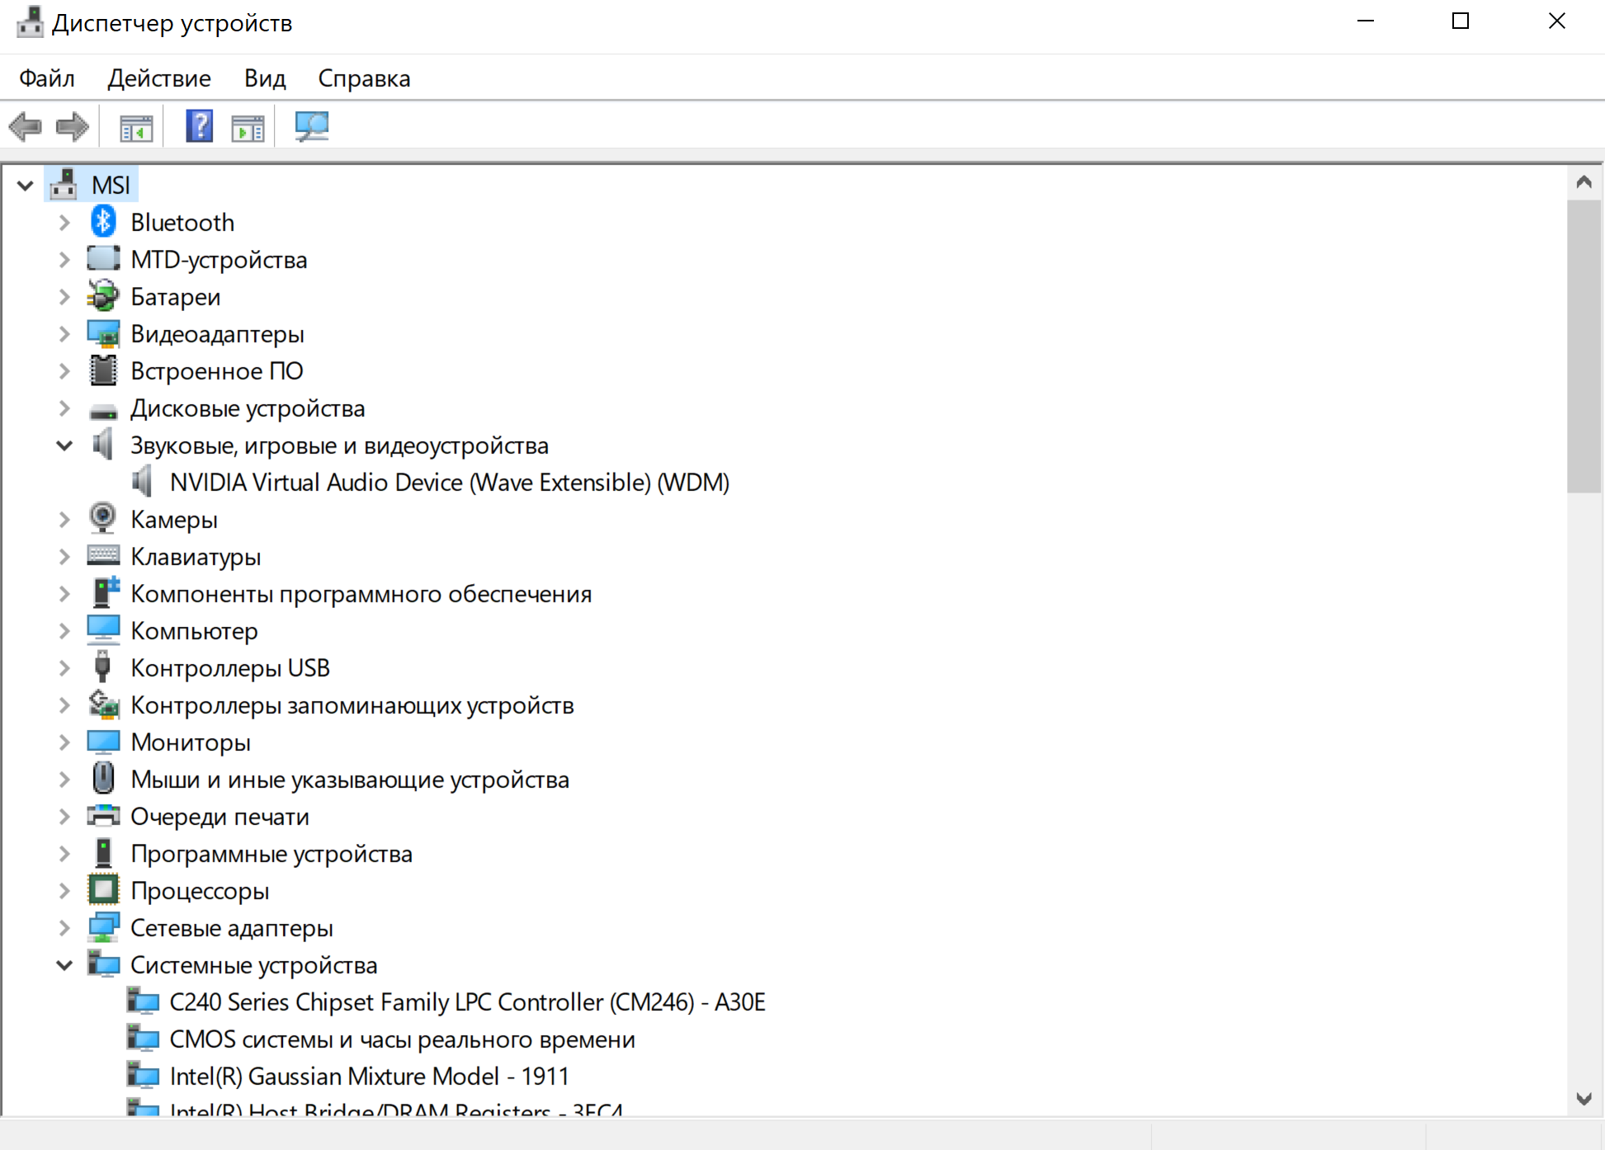Expand the Батареи category

click(65, 297)
